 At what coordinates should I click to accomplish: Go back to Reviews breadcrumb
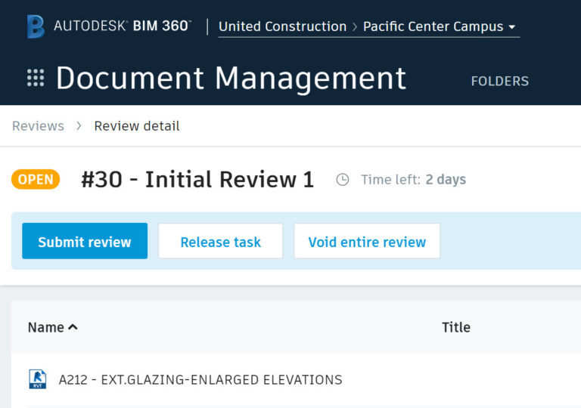(x=38, y=126)
